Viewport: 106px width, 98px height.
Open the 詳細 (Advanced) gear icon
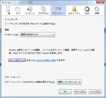coord(97,9)
